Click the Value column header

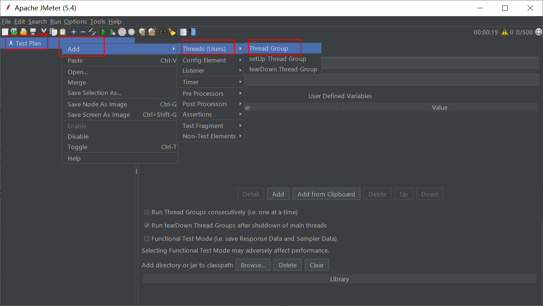coord(439,107)
